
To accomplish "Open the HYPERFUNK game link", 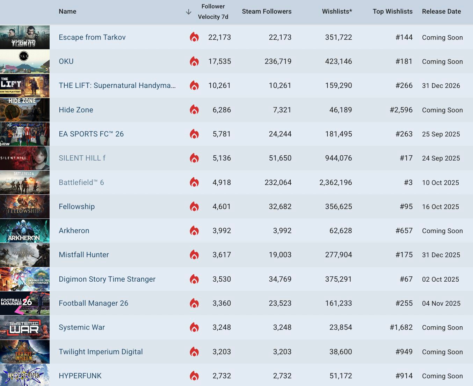I will 80,376.
